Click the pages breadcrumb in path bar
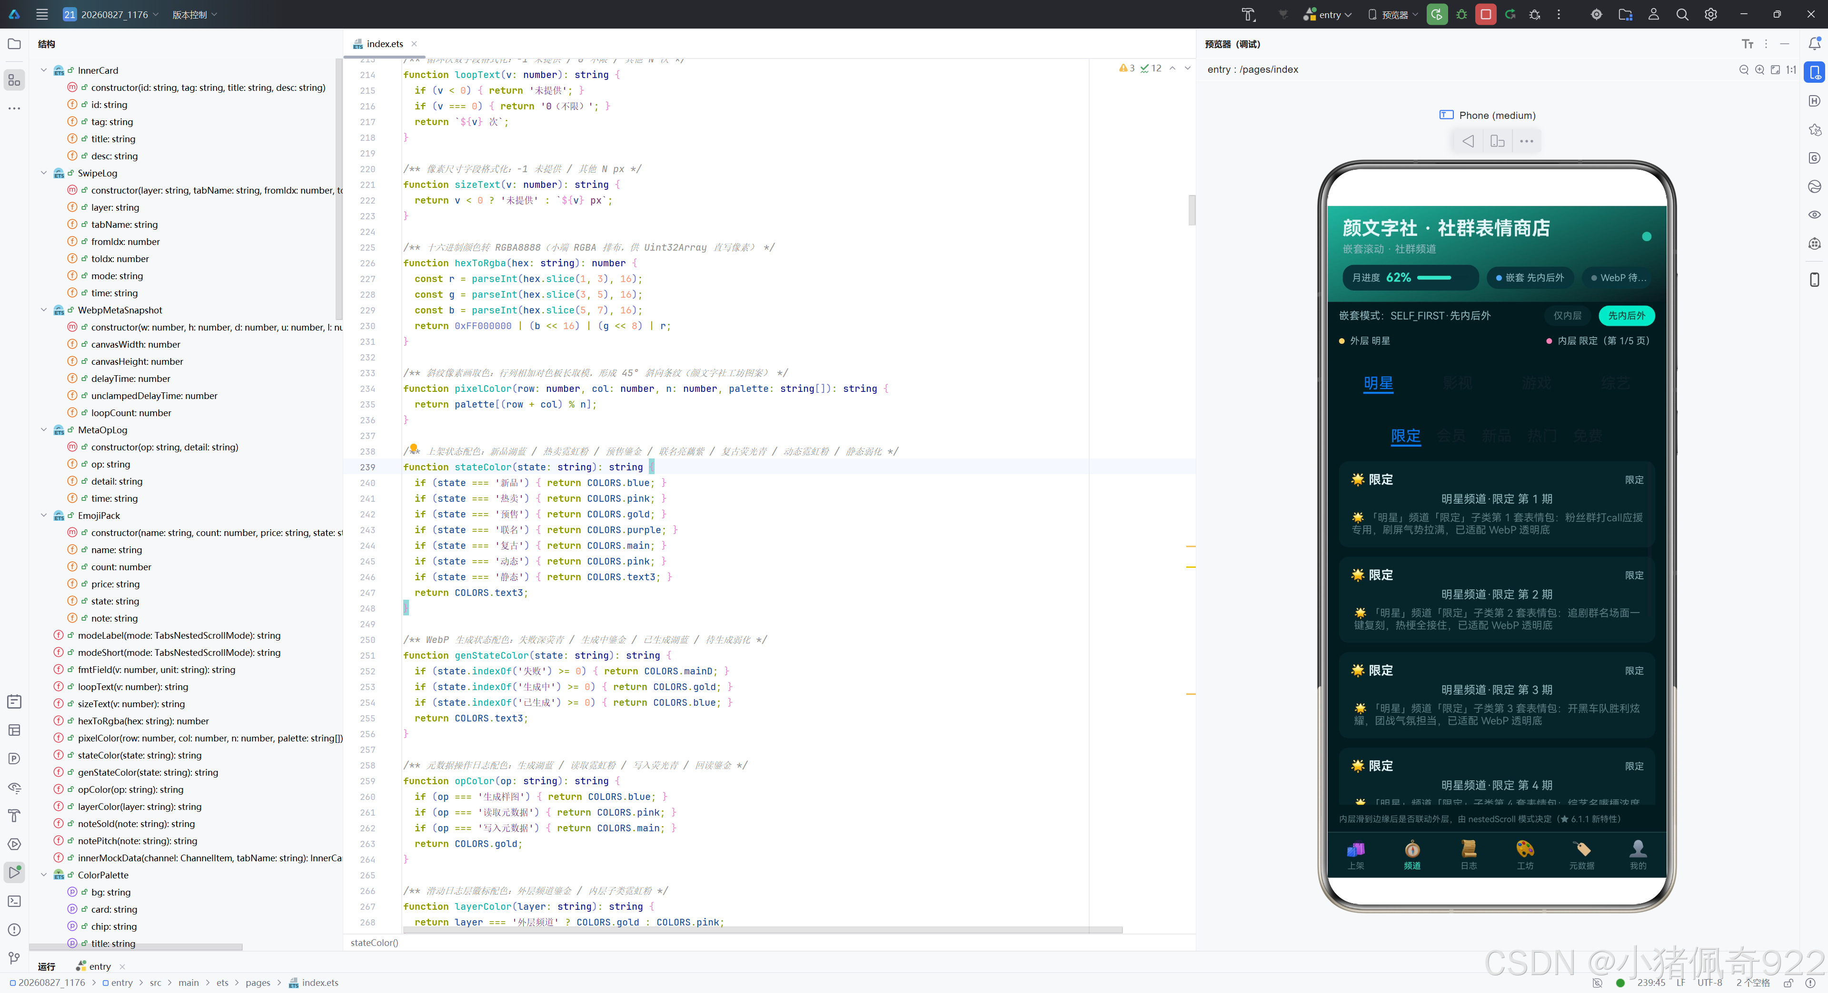Screen dimensions: 1828x993 258,983
